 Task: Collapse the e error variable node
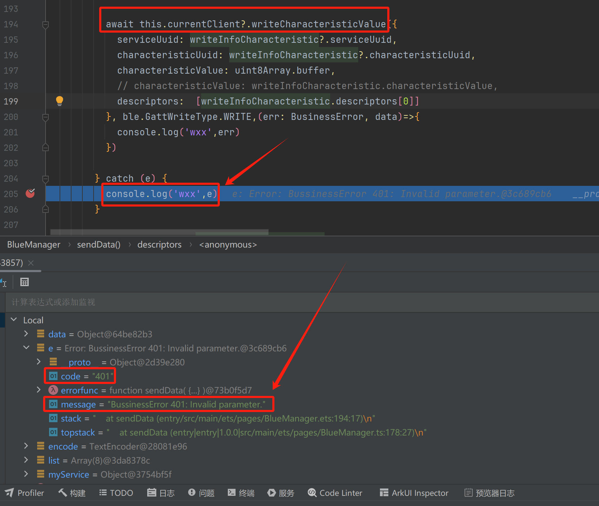tap(26, 348)
